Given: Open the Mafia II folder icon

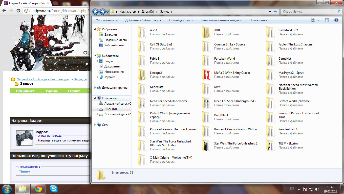Looking at the screenshot, I should [x=207, y=75].
